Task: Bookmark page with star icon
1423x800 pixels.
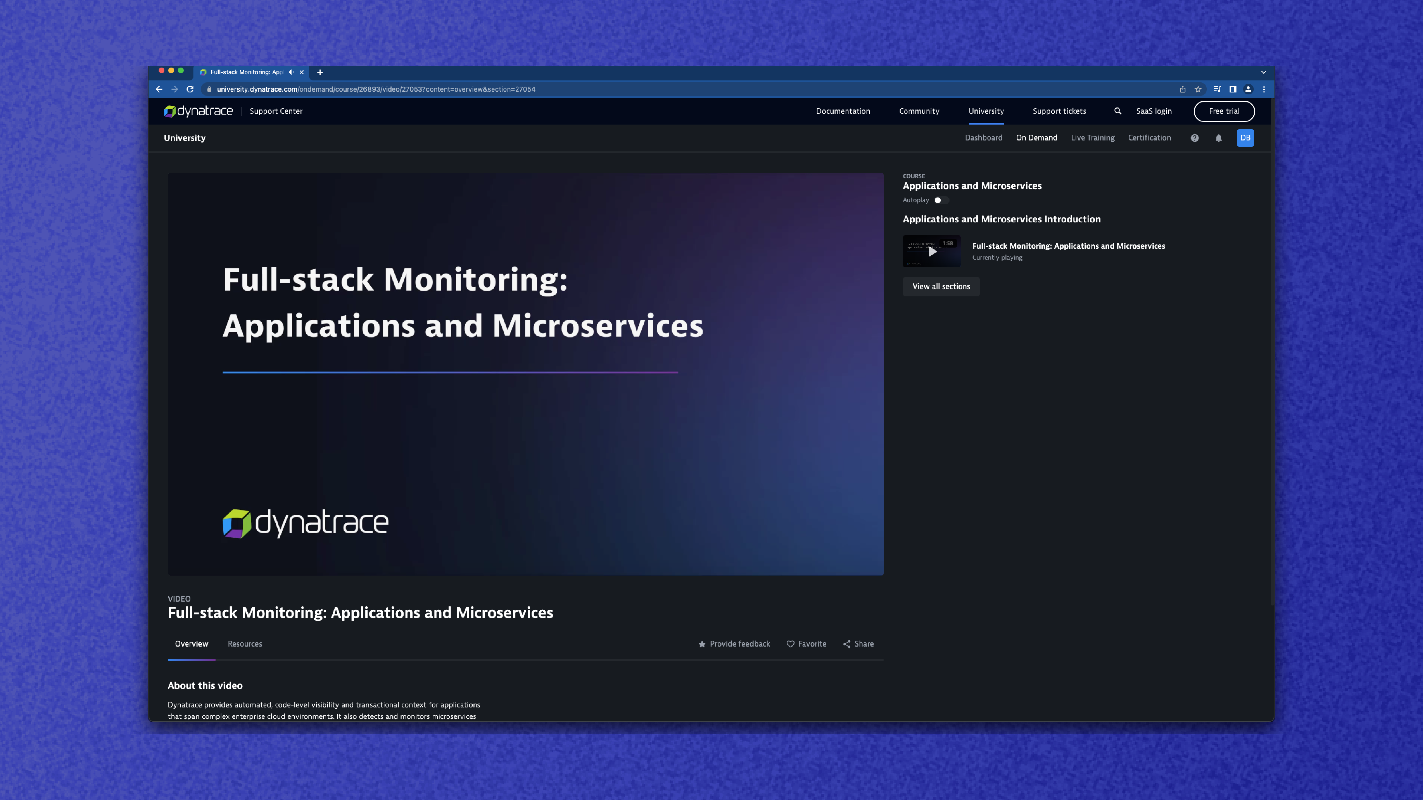Action: [x=1198, y=89]
